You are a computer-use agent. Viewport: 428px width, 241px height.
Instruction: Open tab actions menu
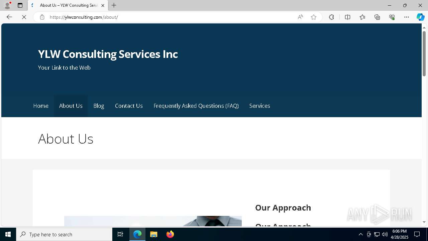[20, 5]
